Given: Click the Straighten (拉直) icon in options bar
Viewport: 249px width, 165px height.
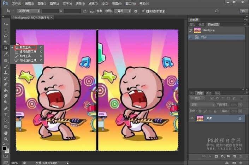Looking at the screenshot, I should coord(92,11).
